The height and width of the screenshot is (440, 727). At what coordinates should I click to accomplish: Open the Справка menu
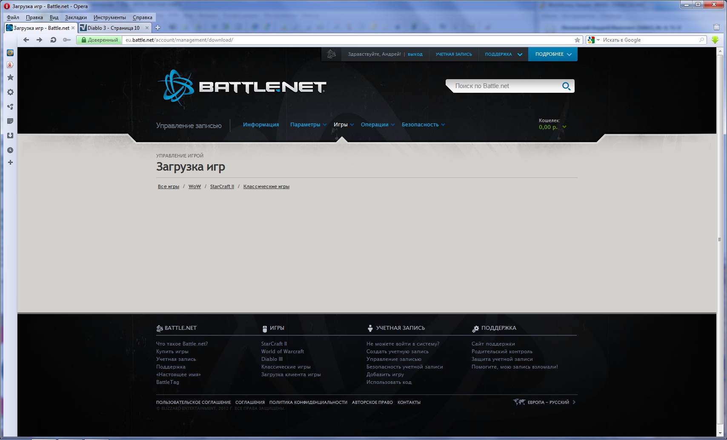143,17
